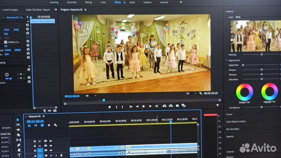Image resolution: width=281 pixels, height=158 pixels.
Task: Click the Shadow Tint color wheel
Action: click(245, 92)
